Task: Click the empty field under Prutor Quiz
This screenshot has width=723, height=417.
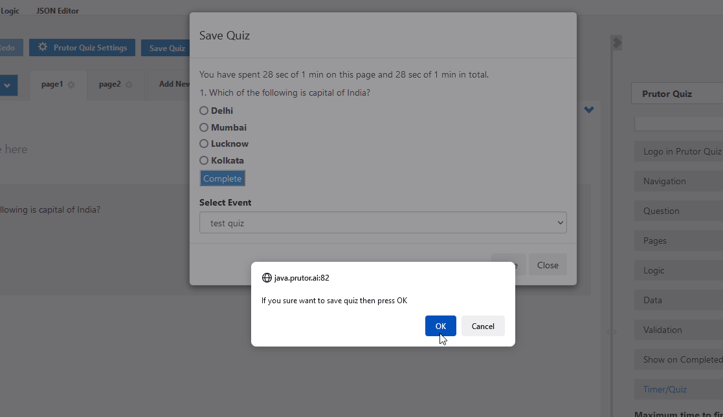Action: 678,123
